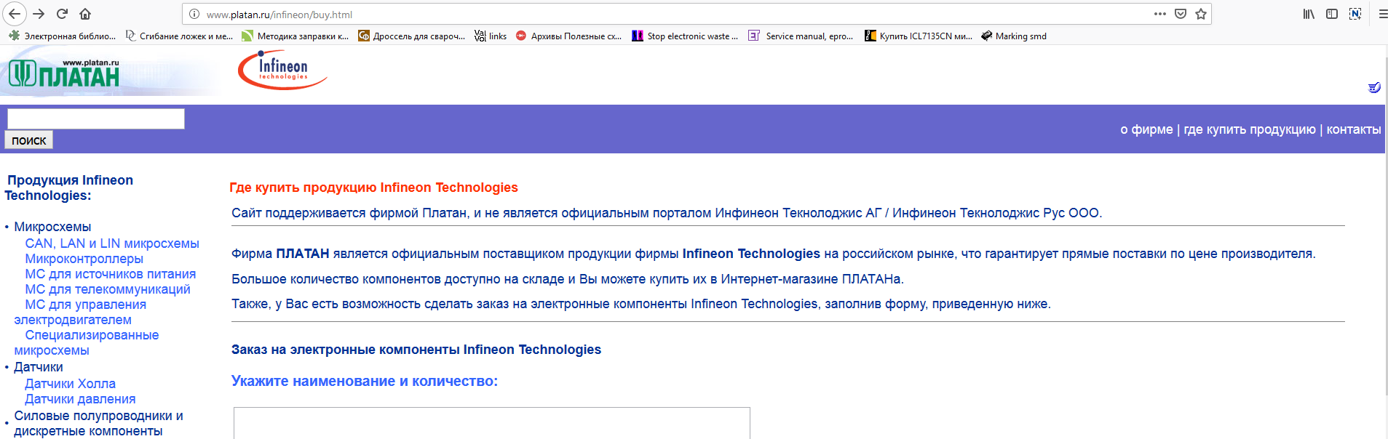Open 'Сгибание ложек и ме...' bookmark
Screen dimensions: 1388x439
(179, 36)
